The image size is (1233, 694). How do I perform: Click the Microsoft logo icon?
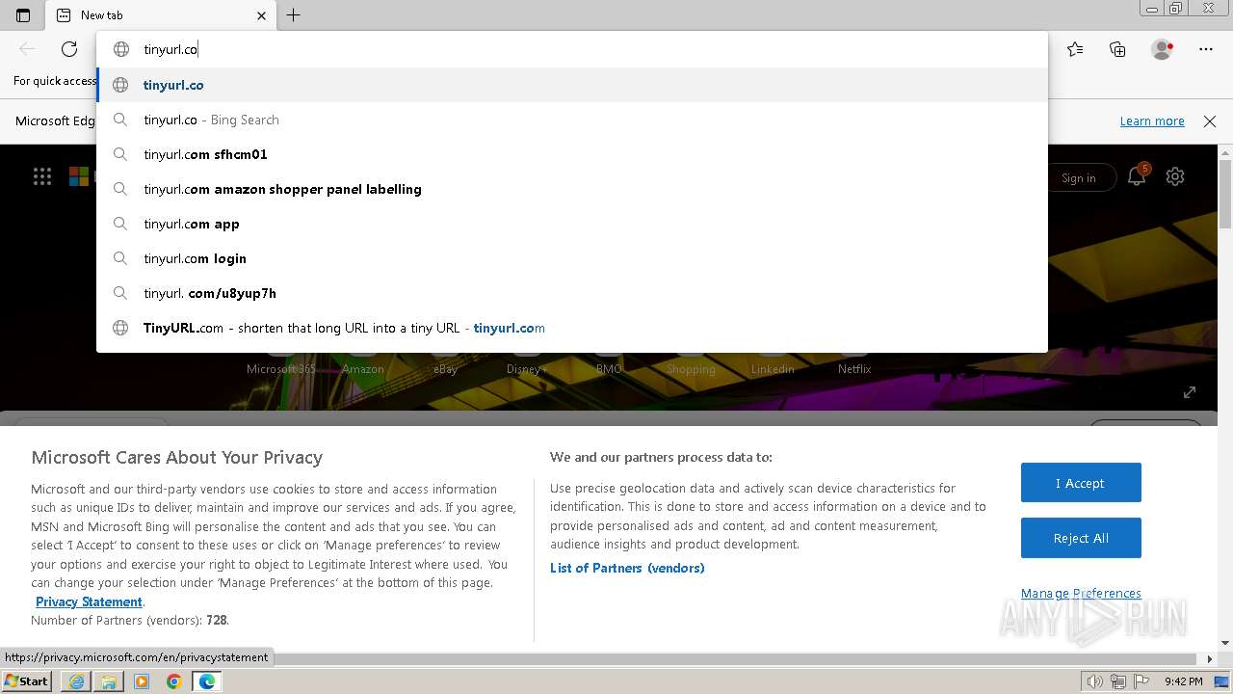(x=79, y=176)
